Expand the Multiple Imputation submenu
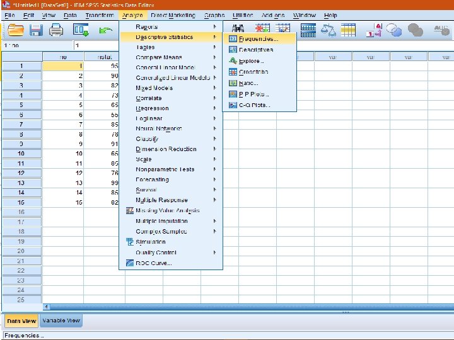 point(171,221)
